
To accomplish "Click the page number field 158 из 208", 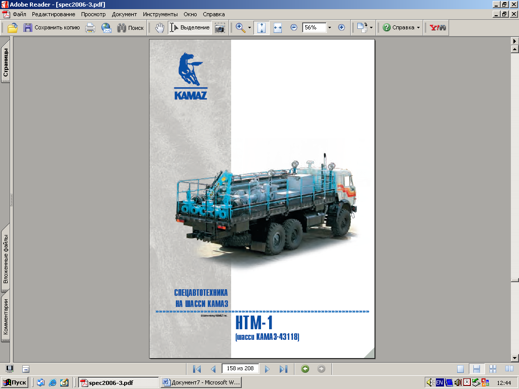I will coord(240,369).
